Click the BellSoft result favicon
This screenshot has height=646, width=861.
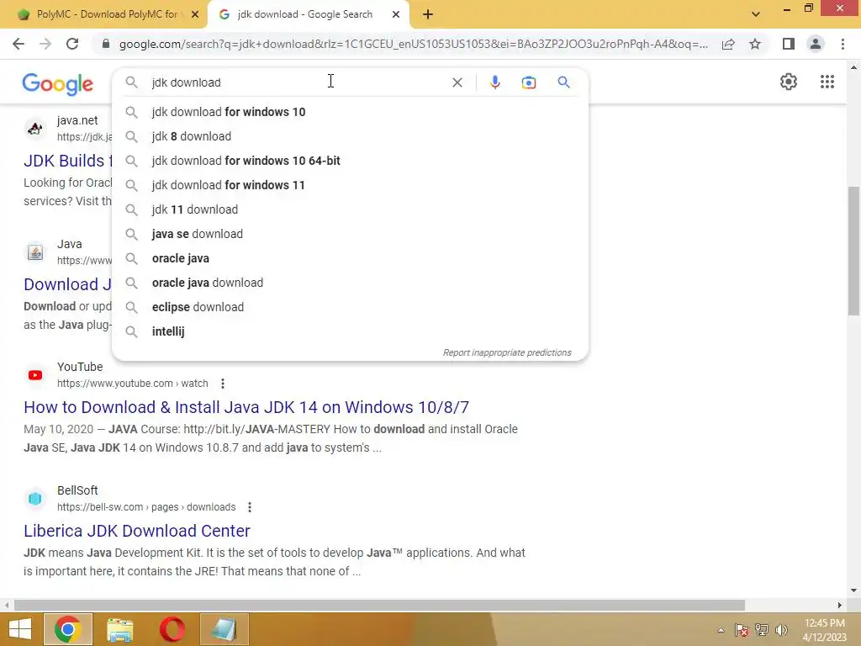35,498
